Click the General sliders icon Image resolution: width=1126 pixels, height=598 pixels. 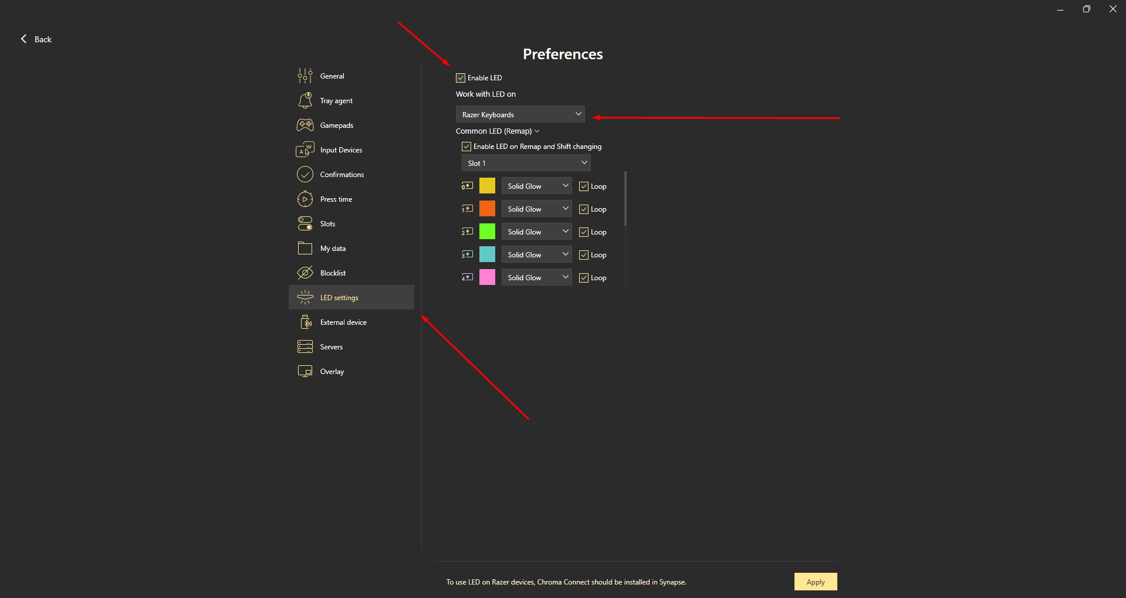point(305,76)
